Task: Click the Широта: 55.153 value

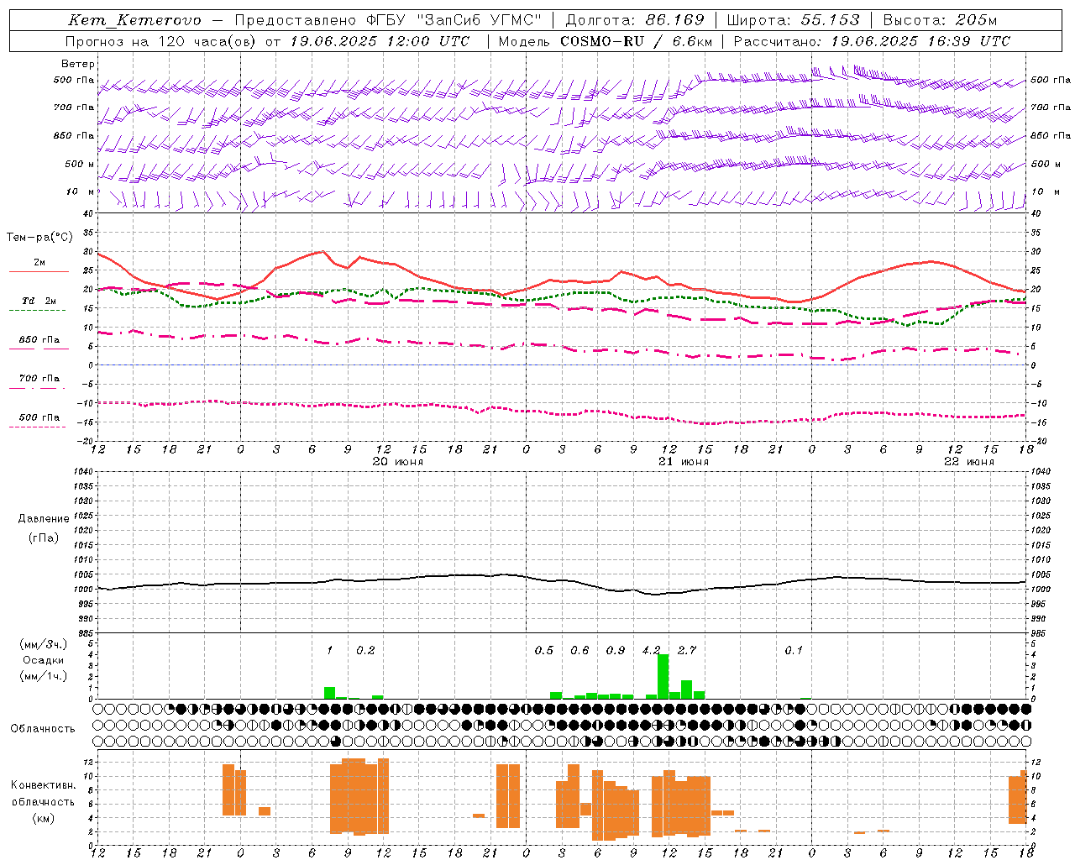Action: pyautogui.click(x=793, y=20)
